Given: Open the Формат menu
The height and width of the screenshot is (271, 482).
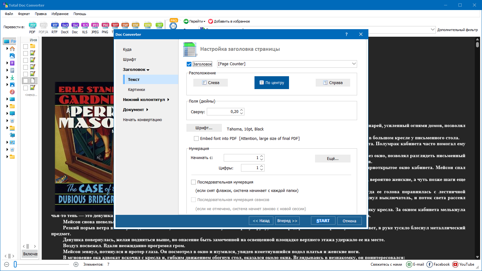Looking at the screenshot, I should (x=24, y=14).
